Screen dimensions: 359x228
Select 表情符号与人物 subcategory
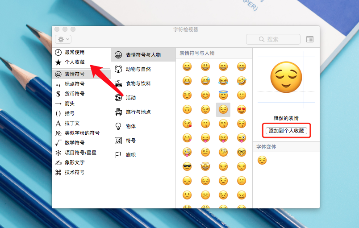click(143, 55)
